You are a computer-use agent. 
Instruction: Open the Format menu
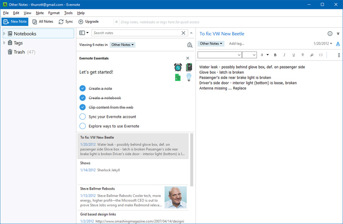(x=54, y=13)
